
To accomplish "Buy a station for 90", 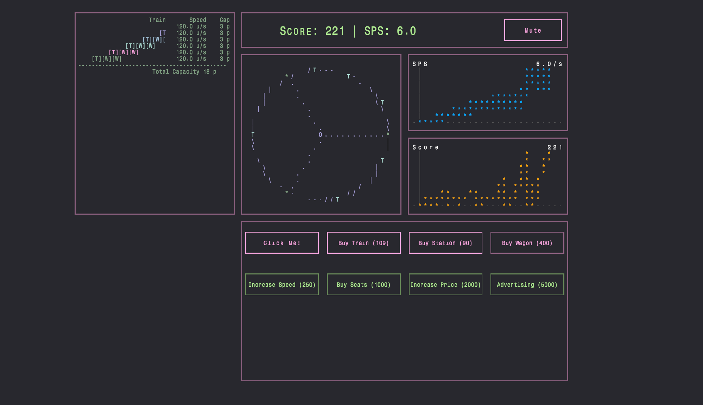I will tap(445, 243).
